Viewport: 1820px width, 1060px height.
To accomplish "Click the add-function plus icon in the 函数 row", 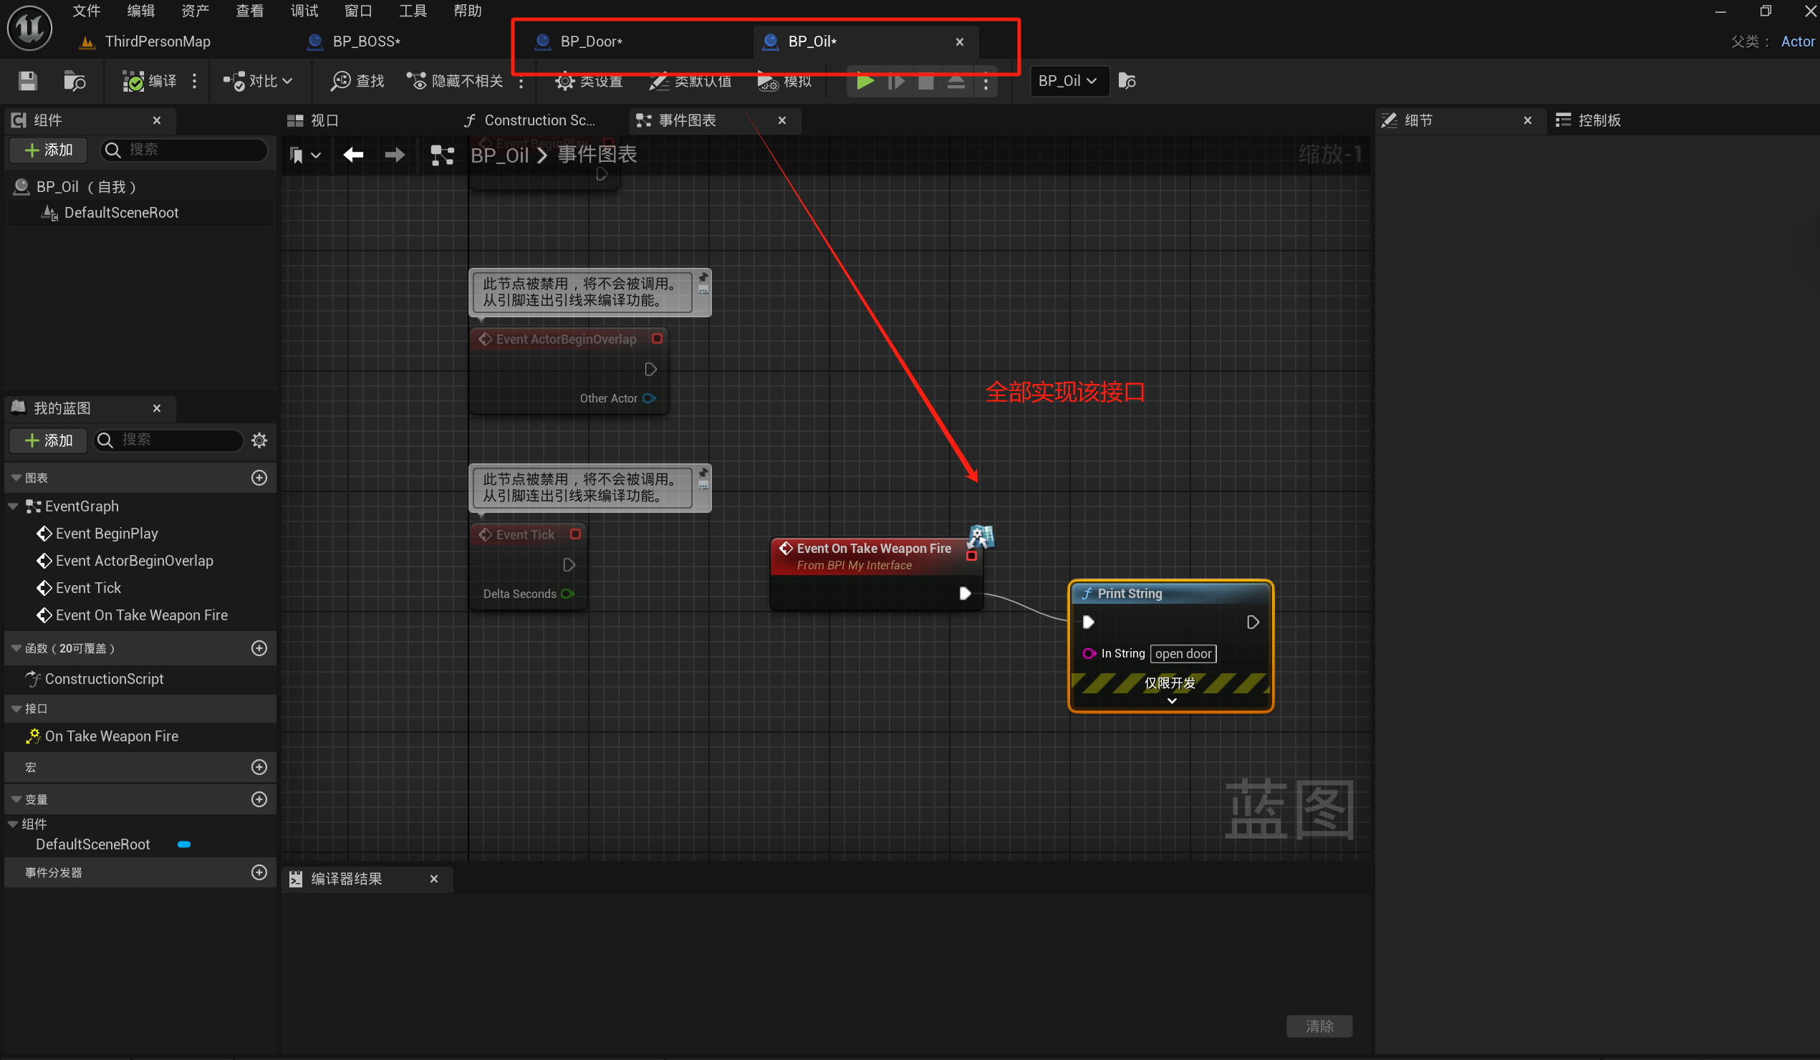I will [259, 647].
